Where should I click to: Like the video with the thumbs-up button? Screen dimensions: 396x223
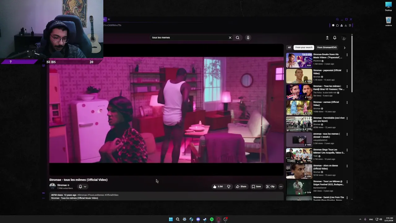(218, 186)
